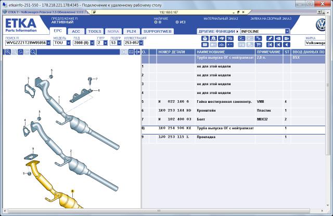This screenshot has width=333, height=216.
Task: Click the single-bar step-back arrow icon
Action: click(278, 45)
